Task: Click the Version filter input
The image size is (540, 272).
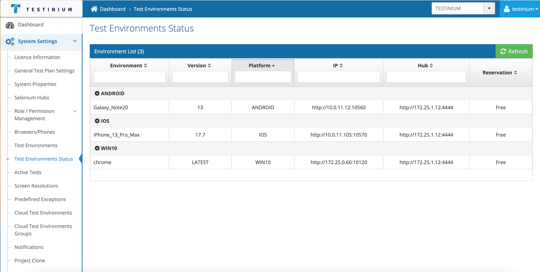Action: point(200,77)
